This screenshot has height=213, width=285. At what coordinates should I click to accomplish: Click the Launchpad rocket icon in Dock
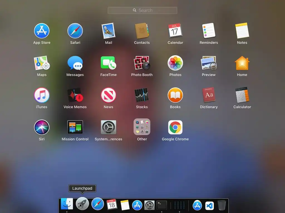click(x=82, y=204)
